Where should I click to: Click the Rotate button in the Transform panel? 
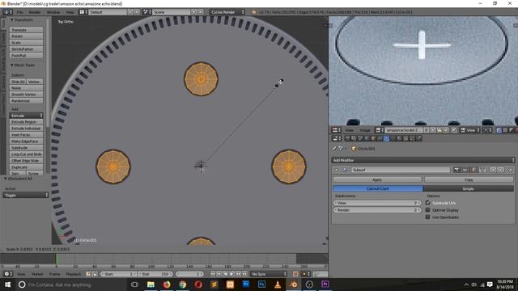click(x=26, y=36)
